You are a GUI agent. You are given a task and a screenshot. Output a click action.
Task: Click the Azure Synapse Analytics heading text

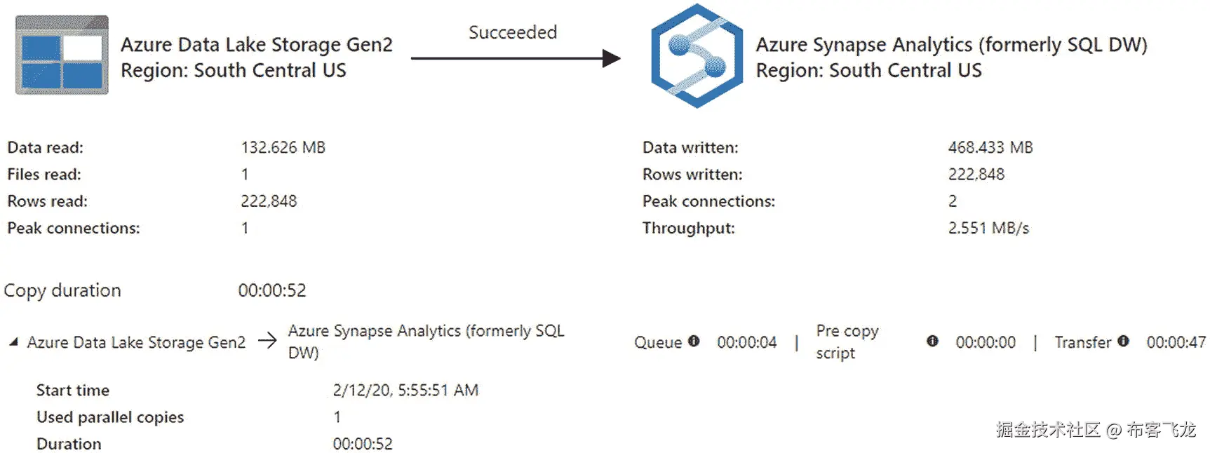[x=951, y=45]
